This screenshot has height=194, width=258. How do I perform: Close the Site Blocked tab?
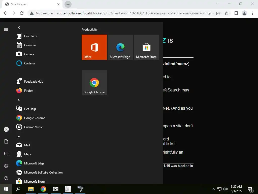point(58,4)
